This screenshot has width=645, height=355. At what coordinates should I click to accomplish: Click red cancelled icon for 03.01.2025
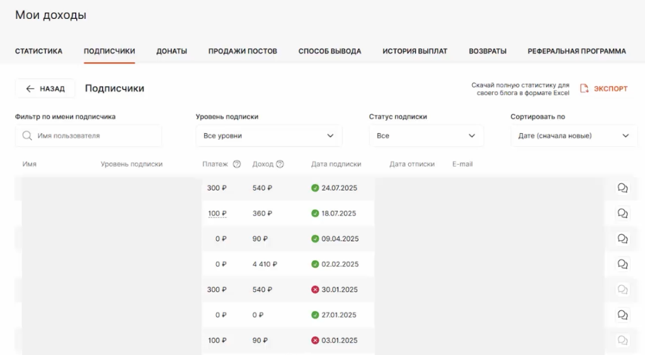(x=315, y=341)
